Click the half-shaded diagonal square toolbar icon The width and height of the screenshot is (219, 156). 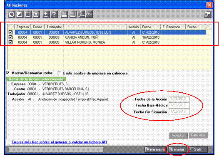20,14
